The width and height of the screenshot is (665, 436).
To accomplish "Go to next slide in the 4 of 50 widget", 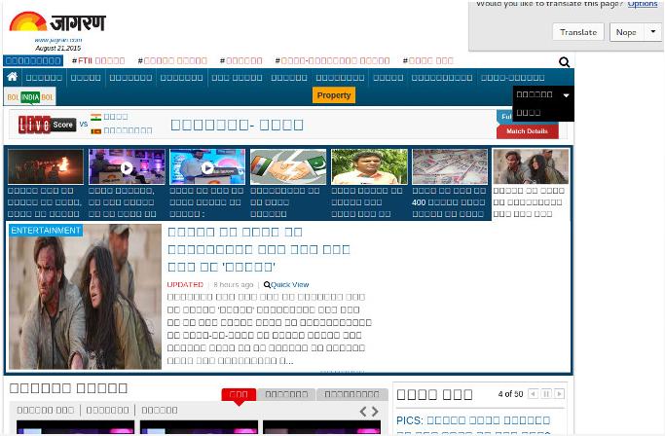I will [x=560, y=394].
